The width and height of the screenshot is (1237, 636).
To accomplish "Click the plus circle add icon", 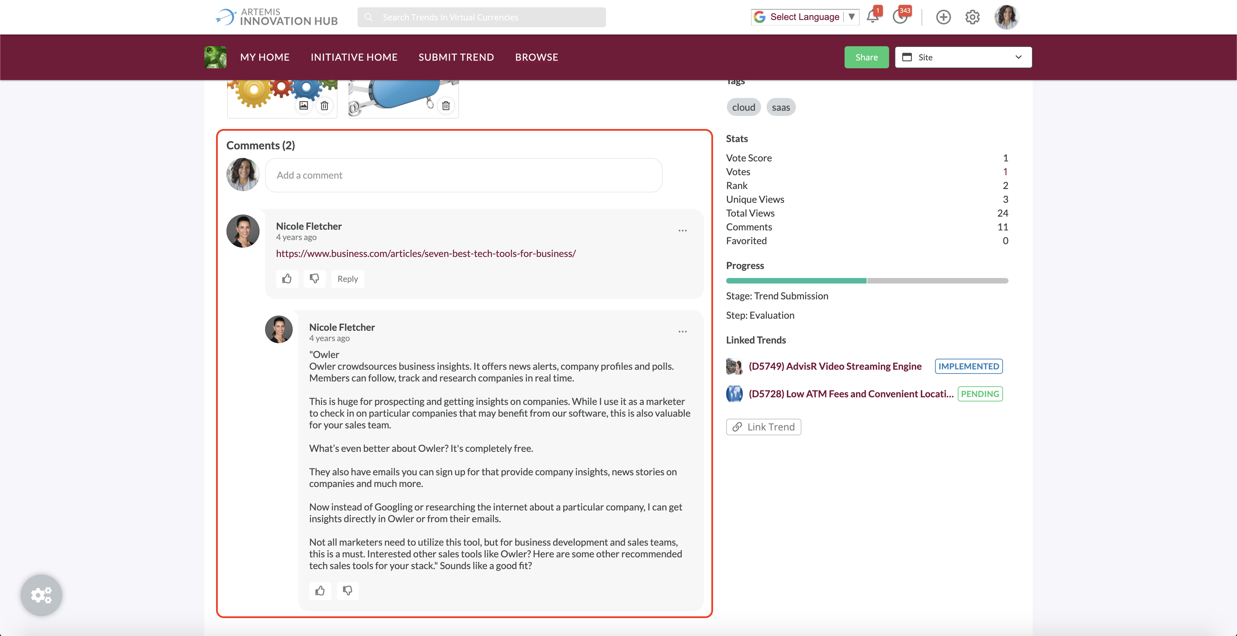I will tap(943, 17).
